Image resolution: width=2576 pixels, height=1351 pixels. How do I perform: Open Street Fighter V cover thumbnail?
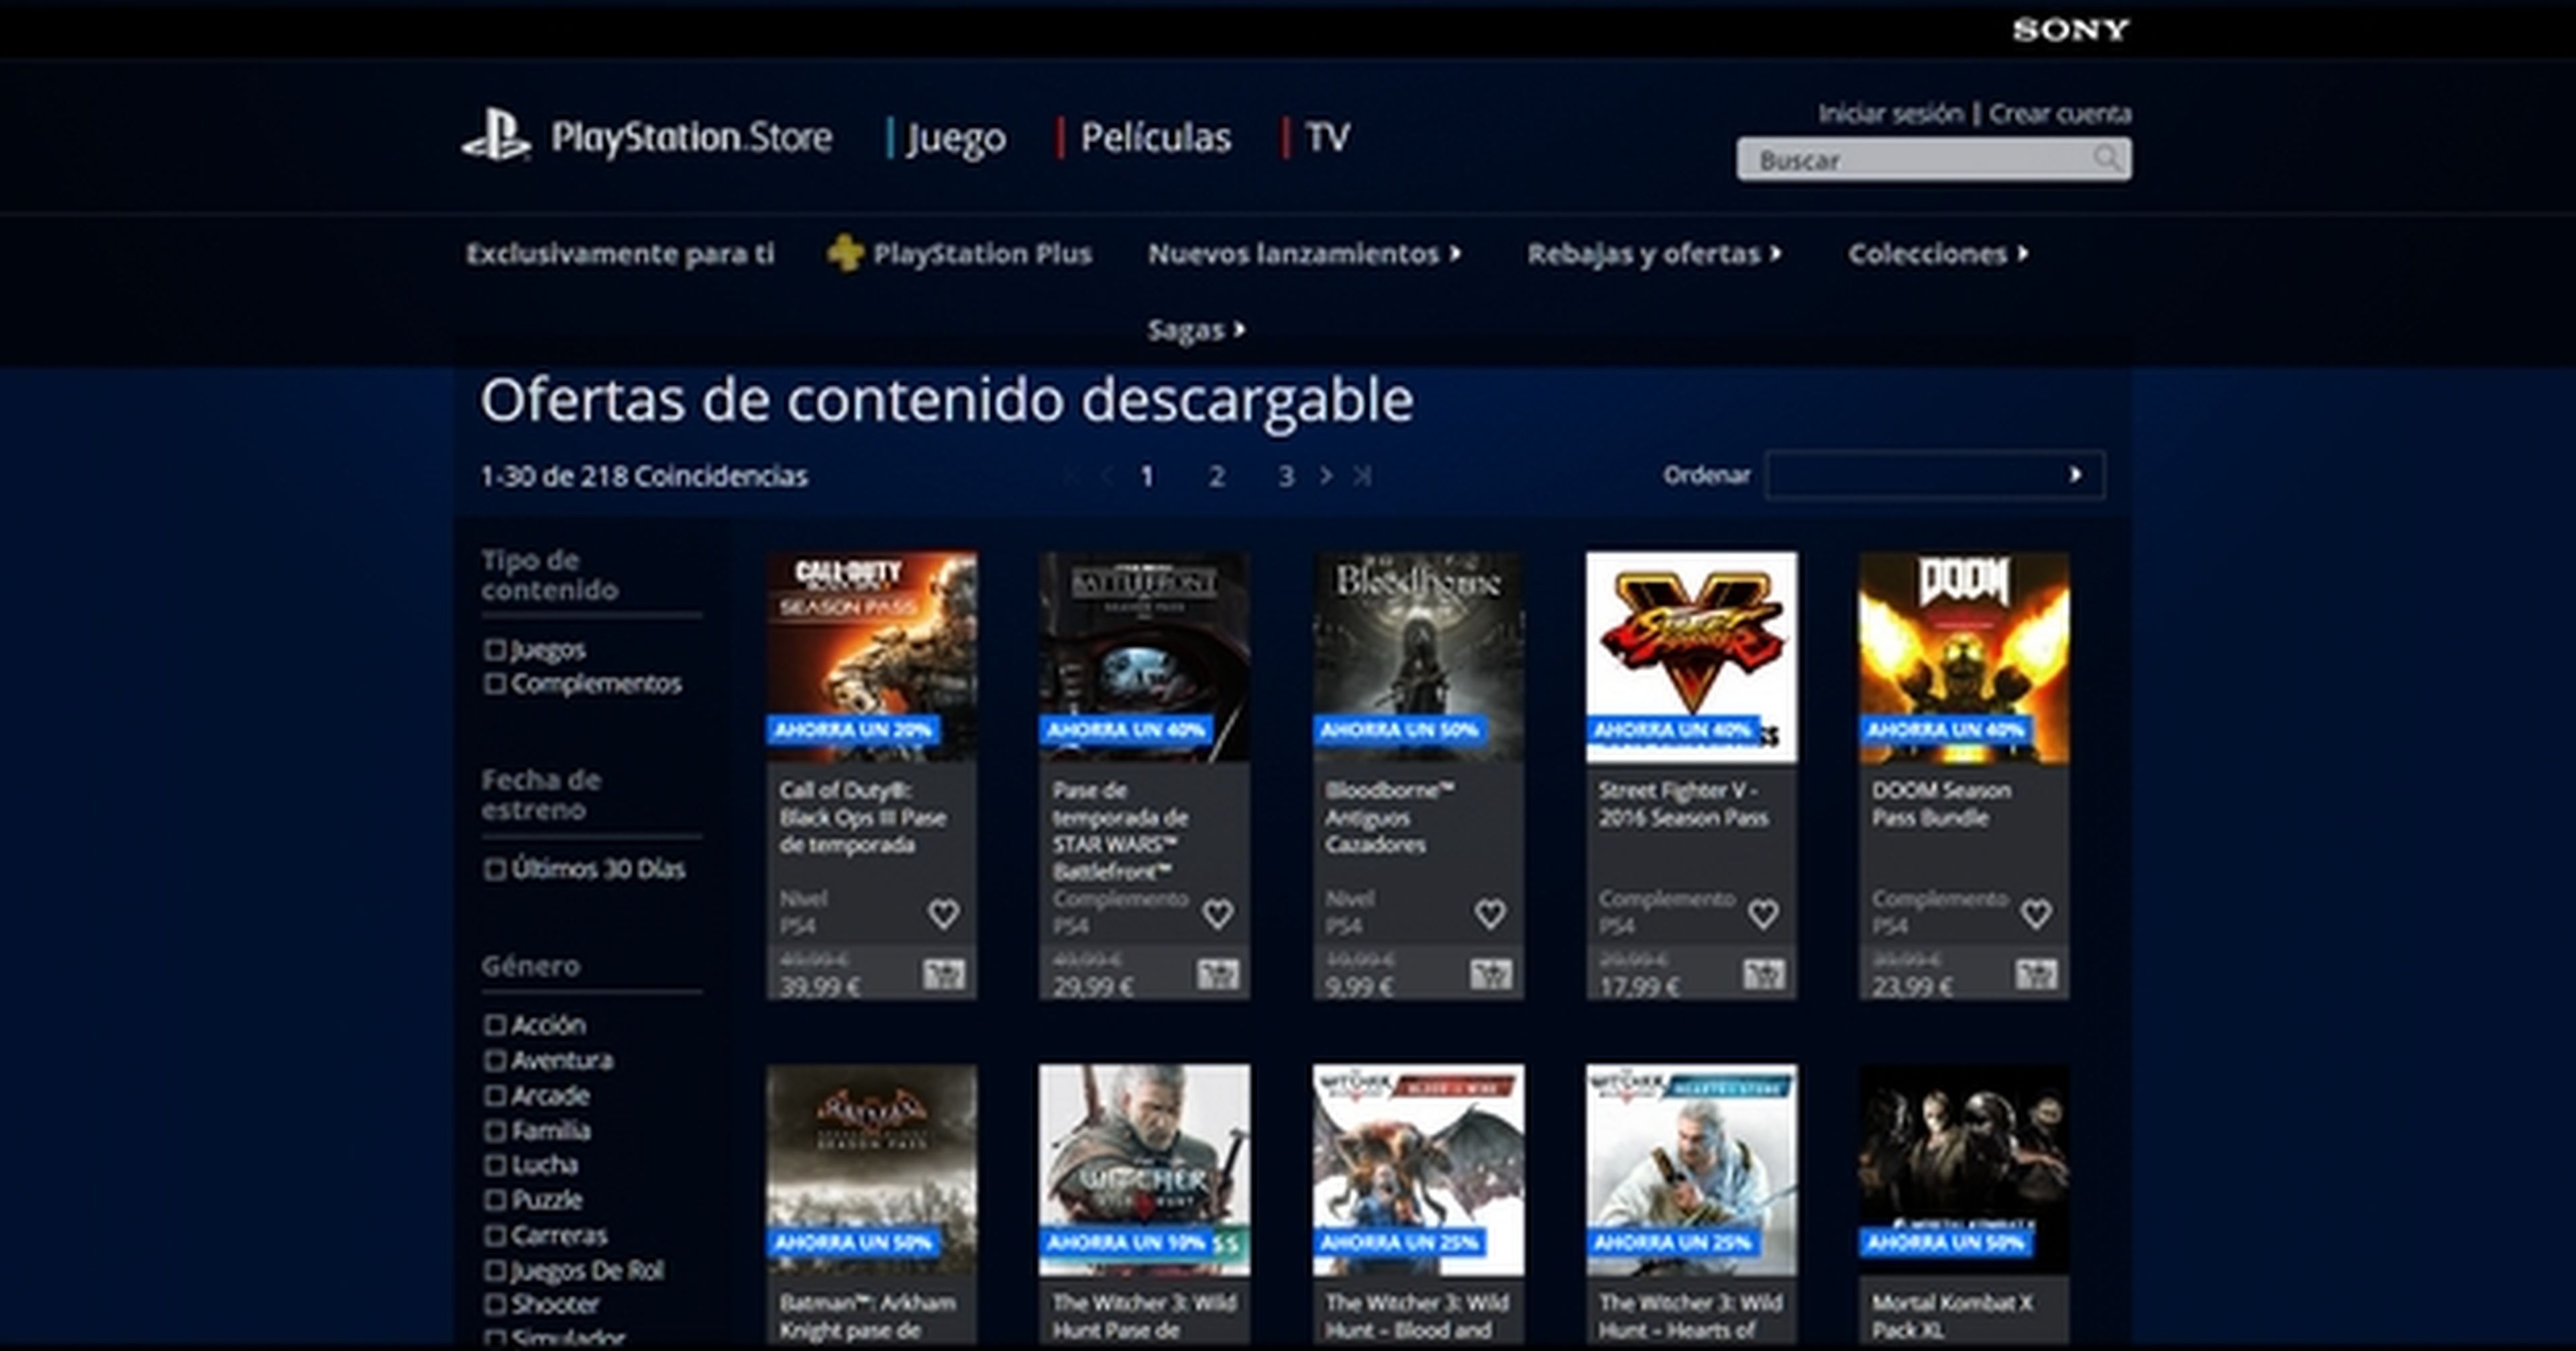(1691, 656)
